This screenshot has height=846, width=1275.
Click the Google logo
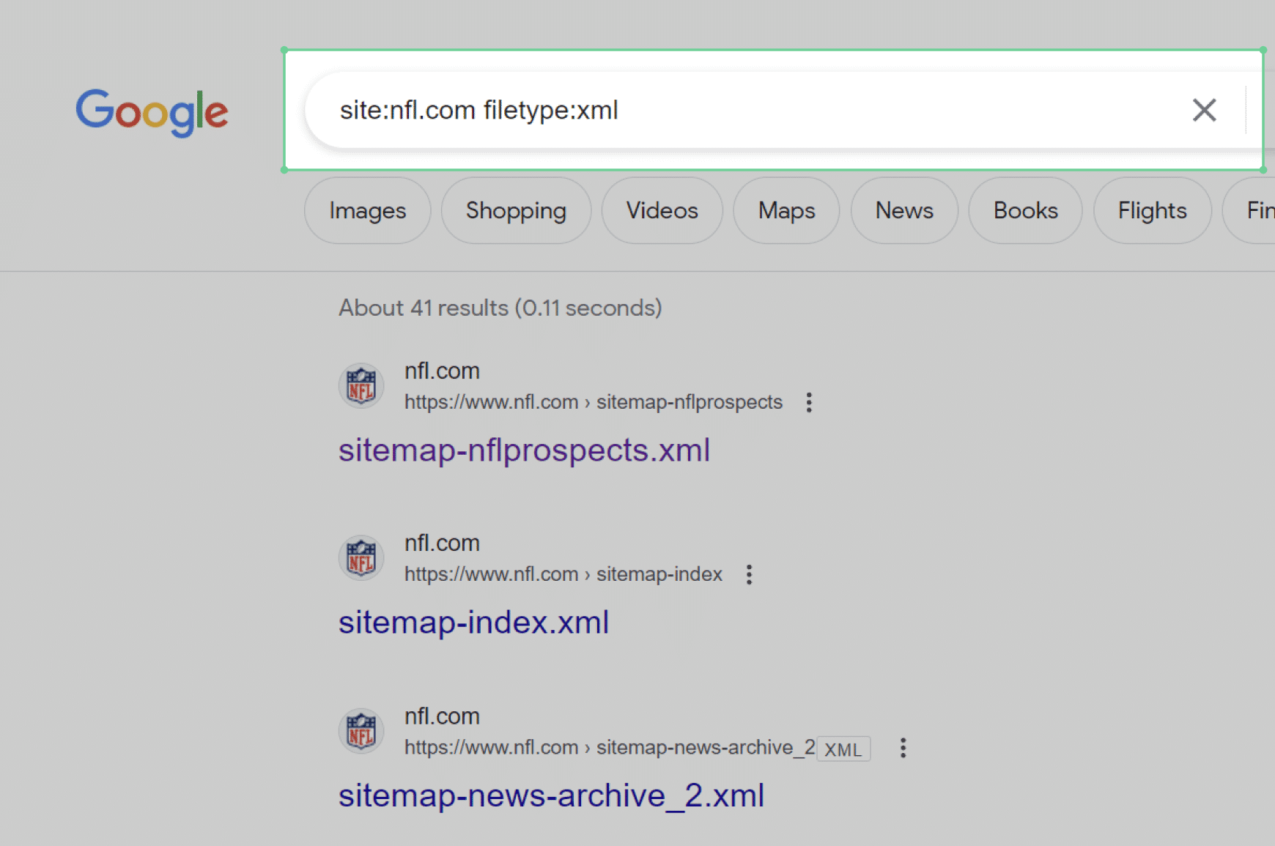pos(152,111)
